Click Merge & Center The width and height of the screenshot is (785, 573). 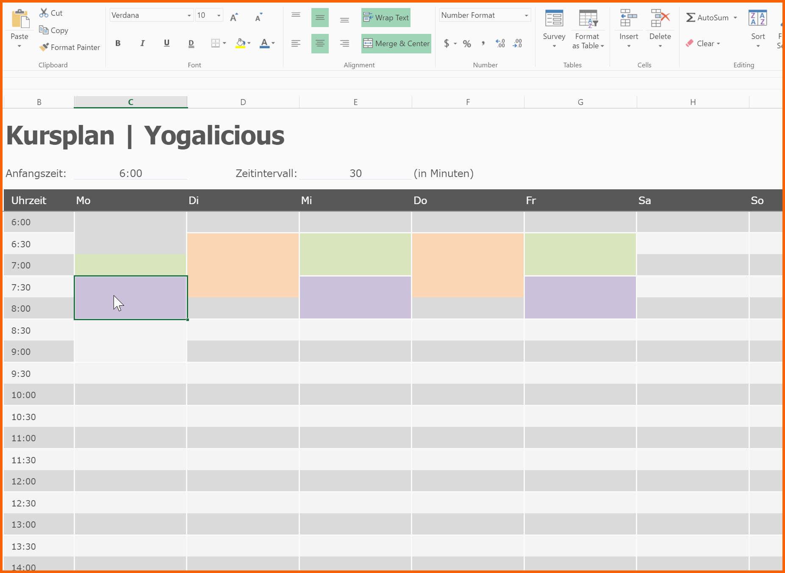[396, 44]
